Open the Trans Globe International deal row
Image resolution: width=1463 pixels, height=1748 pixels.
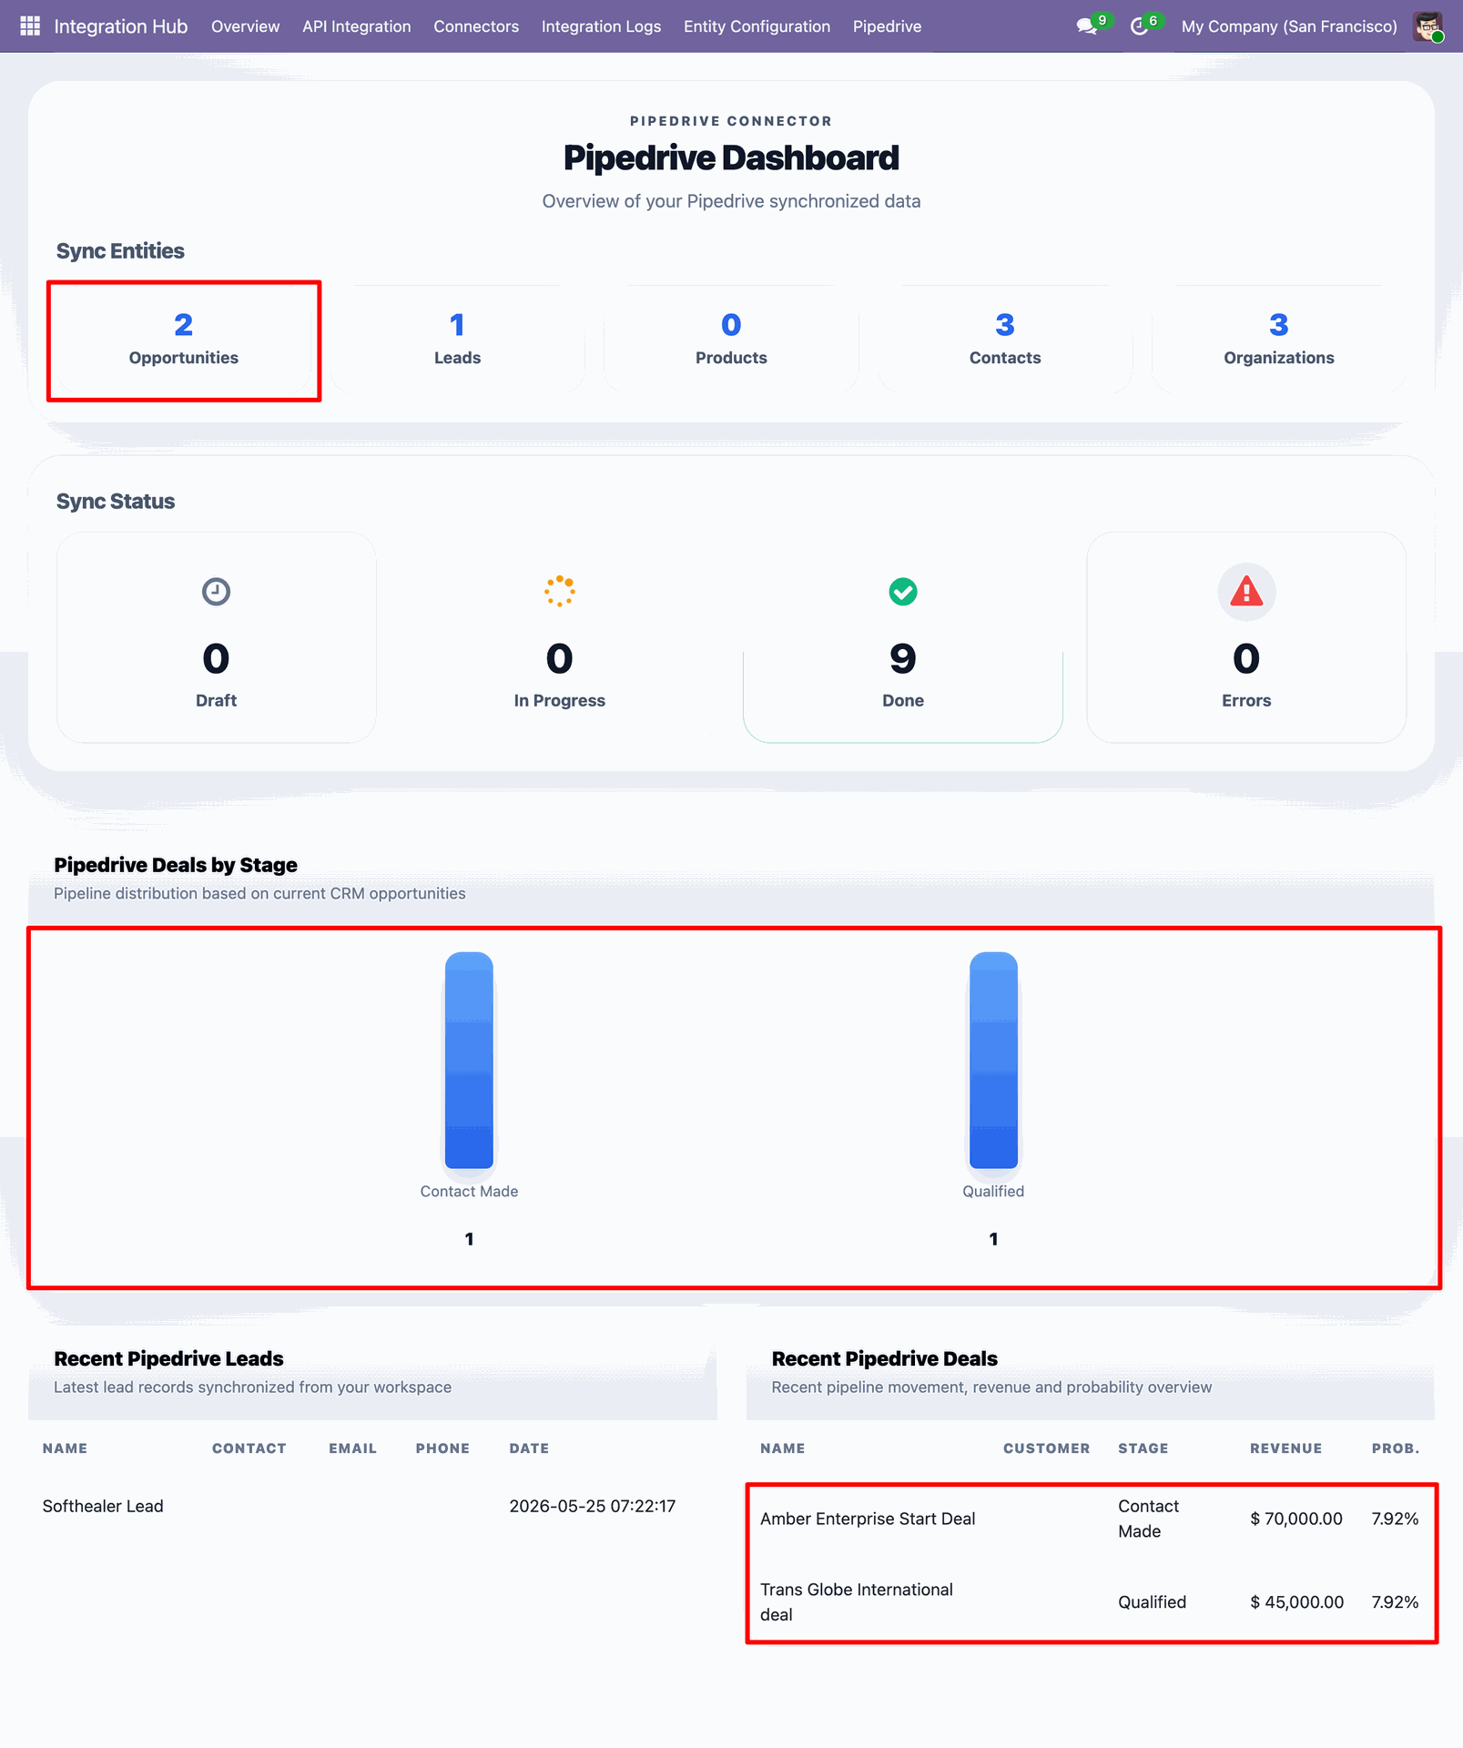[x=1091, y=1602]
